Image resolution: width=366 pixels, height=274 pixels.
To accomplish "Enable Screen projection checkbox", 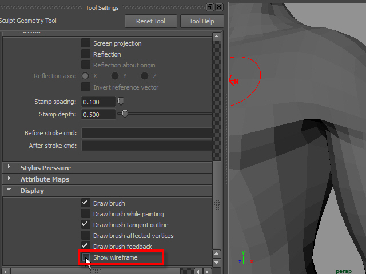I will coord(86,43).
